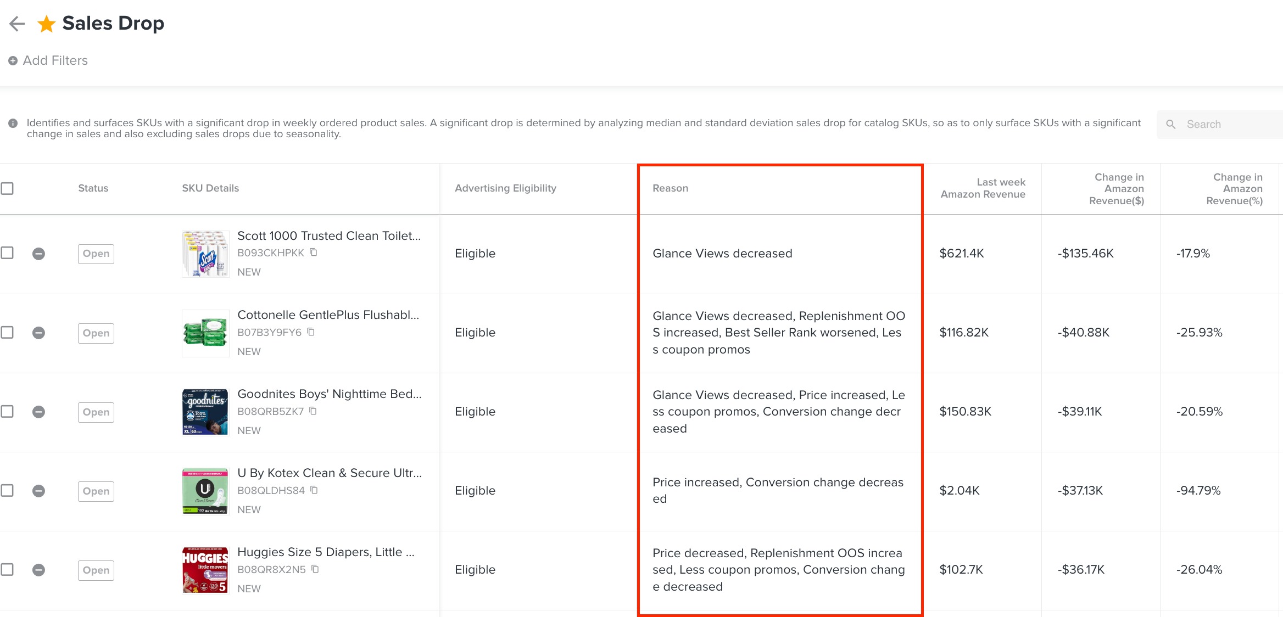Image resolution: width=1283 pixels, height=617 pixels.
Task: Click the Open status for Goodnites Boys'
Action: click(96, 412)
